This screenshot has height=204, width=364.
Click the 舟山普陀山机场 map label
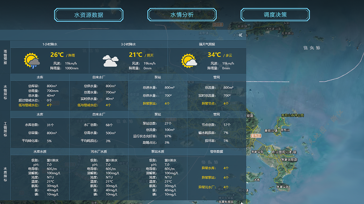284,152
